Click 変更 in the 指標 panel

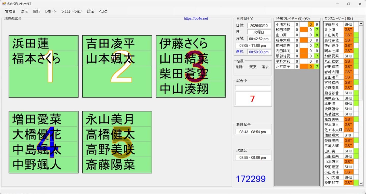click(252, 67)
